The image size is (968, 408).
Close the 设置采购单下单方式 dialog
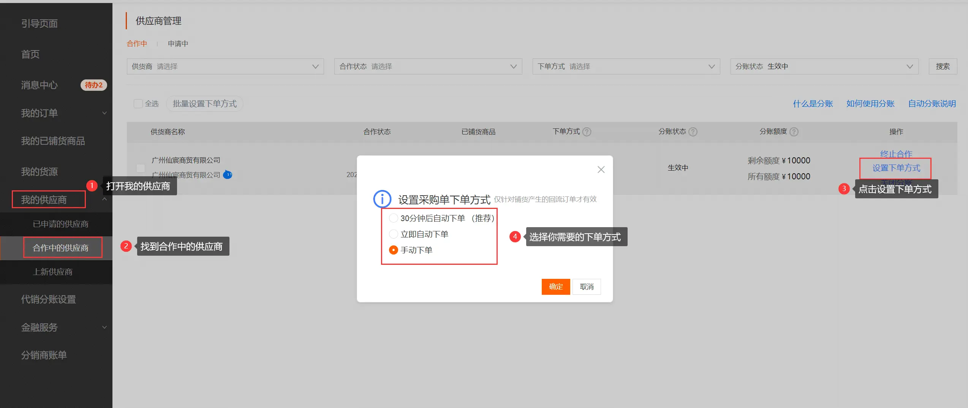pyautogui.click(x=601, y=169)
